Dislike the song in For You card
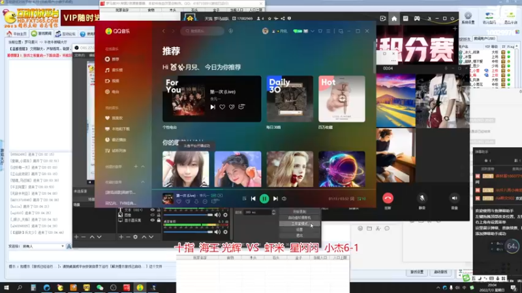 click(232, 107)
